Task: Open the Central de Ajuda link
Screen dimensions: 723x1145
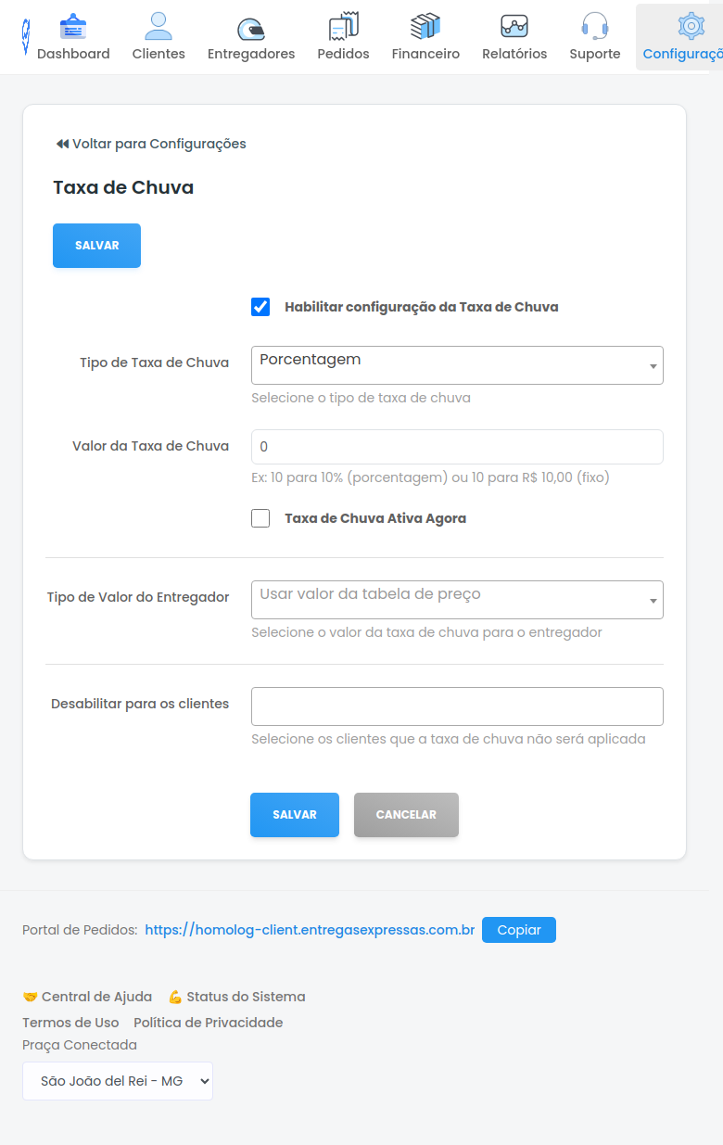Action: (x=88, y=997)
